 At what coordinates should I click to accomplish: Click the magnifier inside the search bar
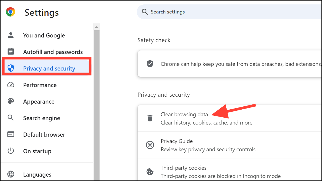click(x=145, y=12)
